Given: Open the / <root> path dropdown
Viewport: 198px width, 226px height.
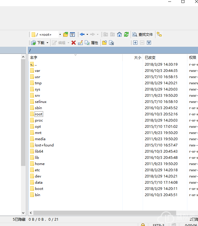Looking at the screenshot, I should (x=60, y=34).
